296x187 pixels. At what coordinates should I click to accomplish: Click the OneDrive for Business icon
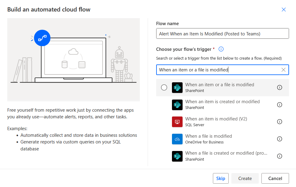[x=177, y=139]
